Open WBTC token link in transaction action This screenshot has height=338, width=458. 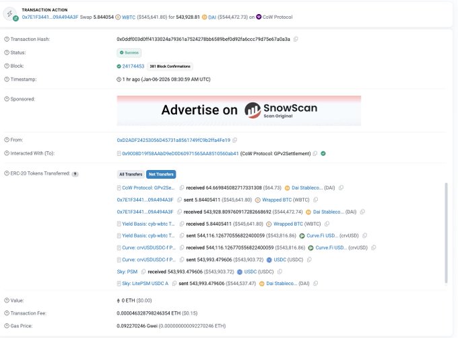point(129,17)
